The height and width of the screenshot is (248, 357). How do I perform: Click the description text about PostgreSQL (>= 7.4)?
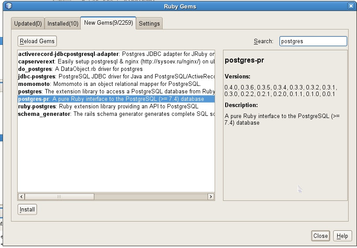click(x=282, y=119)
